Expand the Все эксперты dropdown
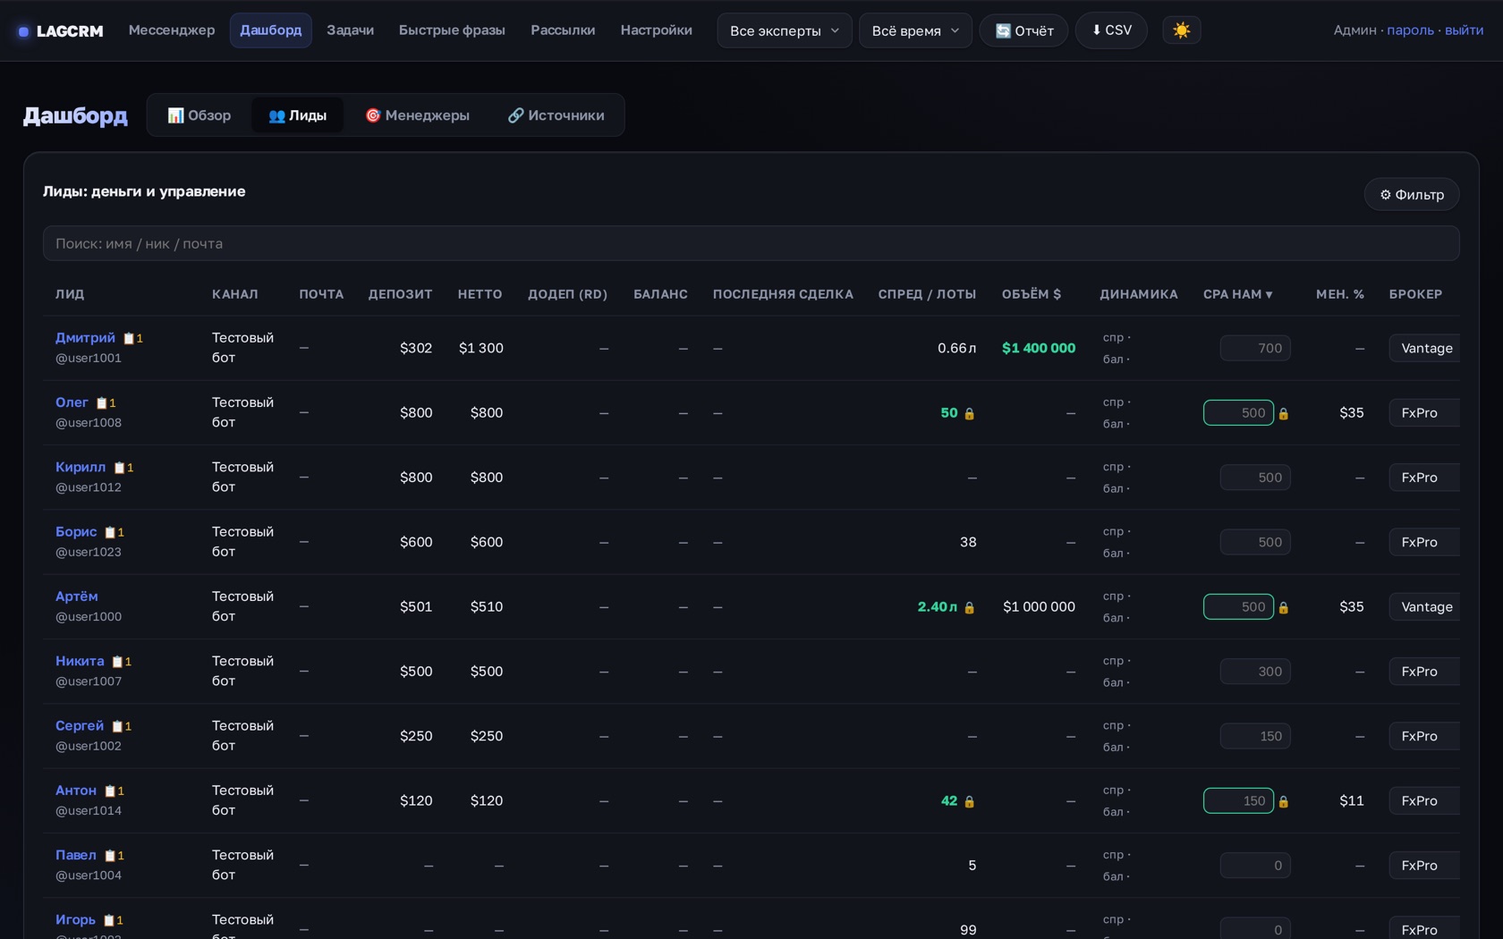The width and height of the screenshot is (1503, 939). click(x=785, y=30)
